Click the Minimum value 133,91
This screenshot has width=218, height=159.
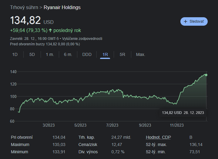click(x=59, y=152)
